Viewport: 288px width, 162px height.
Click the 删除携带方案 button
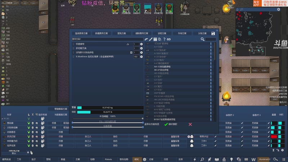(x=142, y=33)
